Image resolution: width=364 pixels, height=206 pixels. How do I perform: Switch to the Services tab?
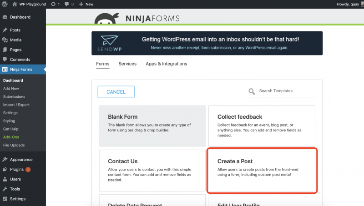(127, 64)
